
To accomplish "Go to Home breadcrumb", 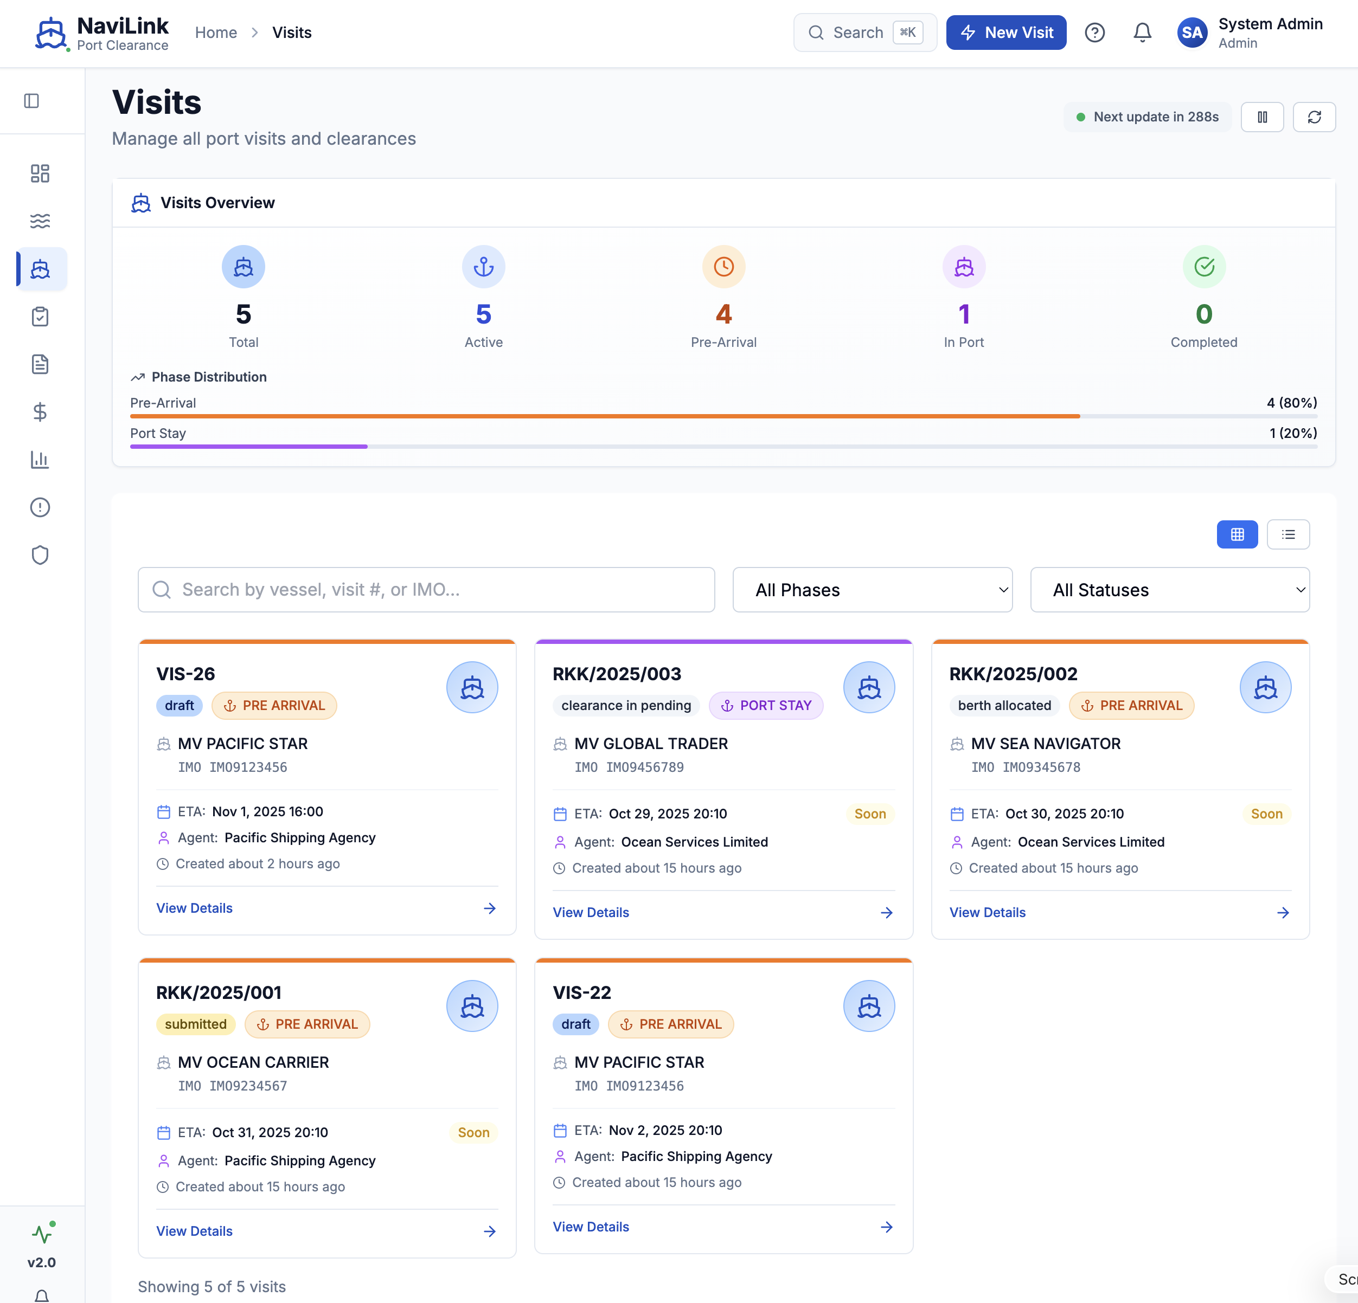I will tap(215, 33).
